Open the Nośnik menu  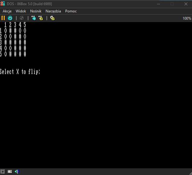[36, 11]
